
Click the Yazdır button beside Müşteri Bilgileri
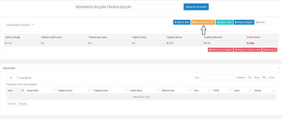coord(261,22)
